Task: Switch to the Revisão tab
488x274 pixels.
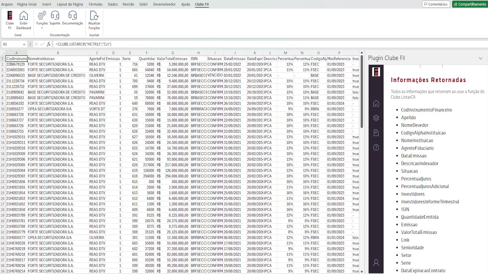Action: (129, 4)
